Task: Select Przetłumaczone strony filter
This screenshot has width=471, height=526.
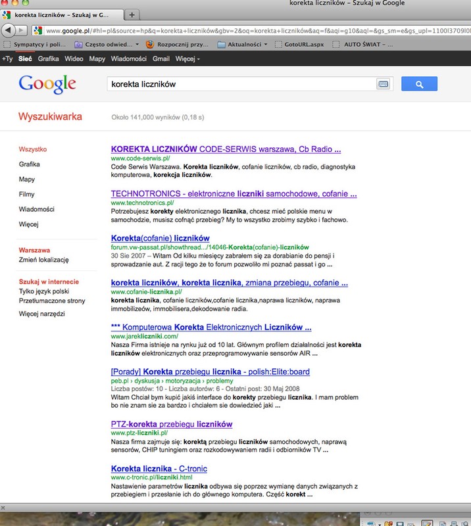Action: point(52,300)
